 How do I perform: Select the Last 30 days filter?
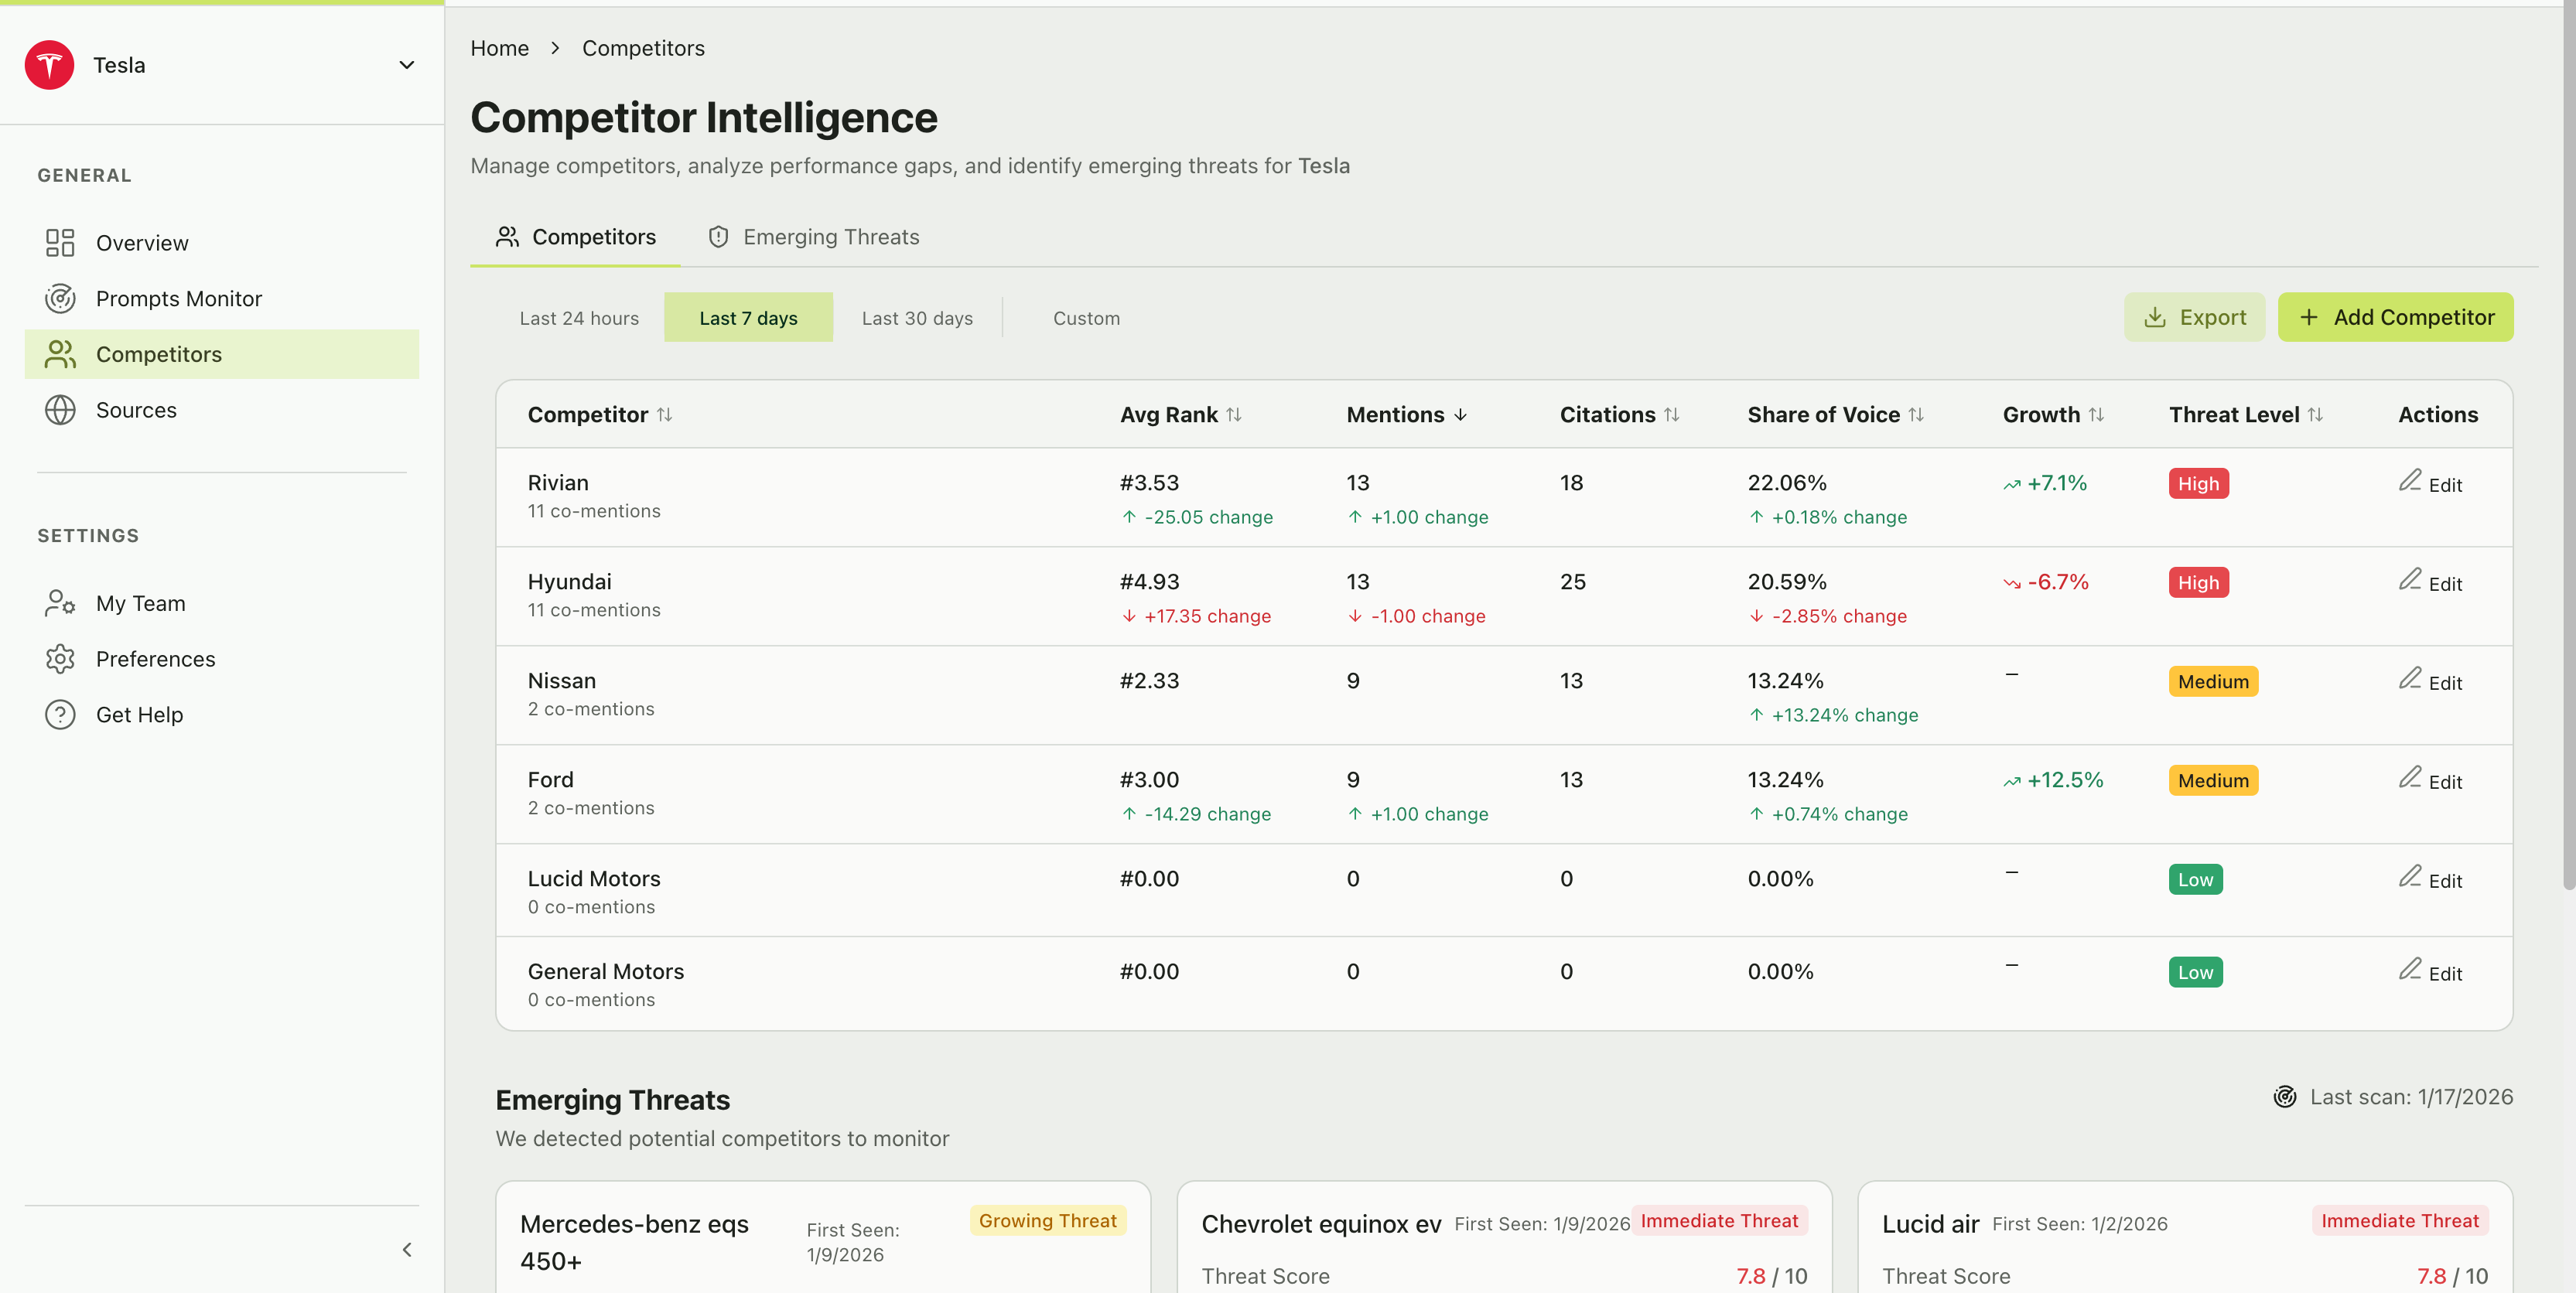pos(917,317)
